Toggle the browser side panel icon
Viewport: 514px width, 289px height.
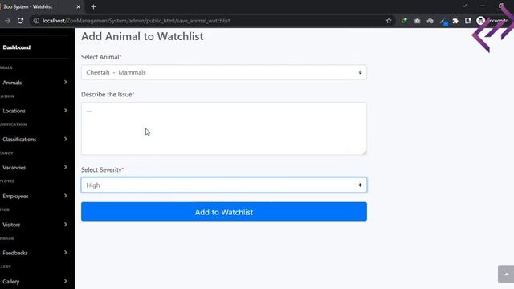[x=467, y=21]
